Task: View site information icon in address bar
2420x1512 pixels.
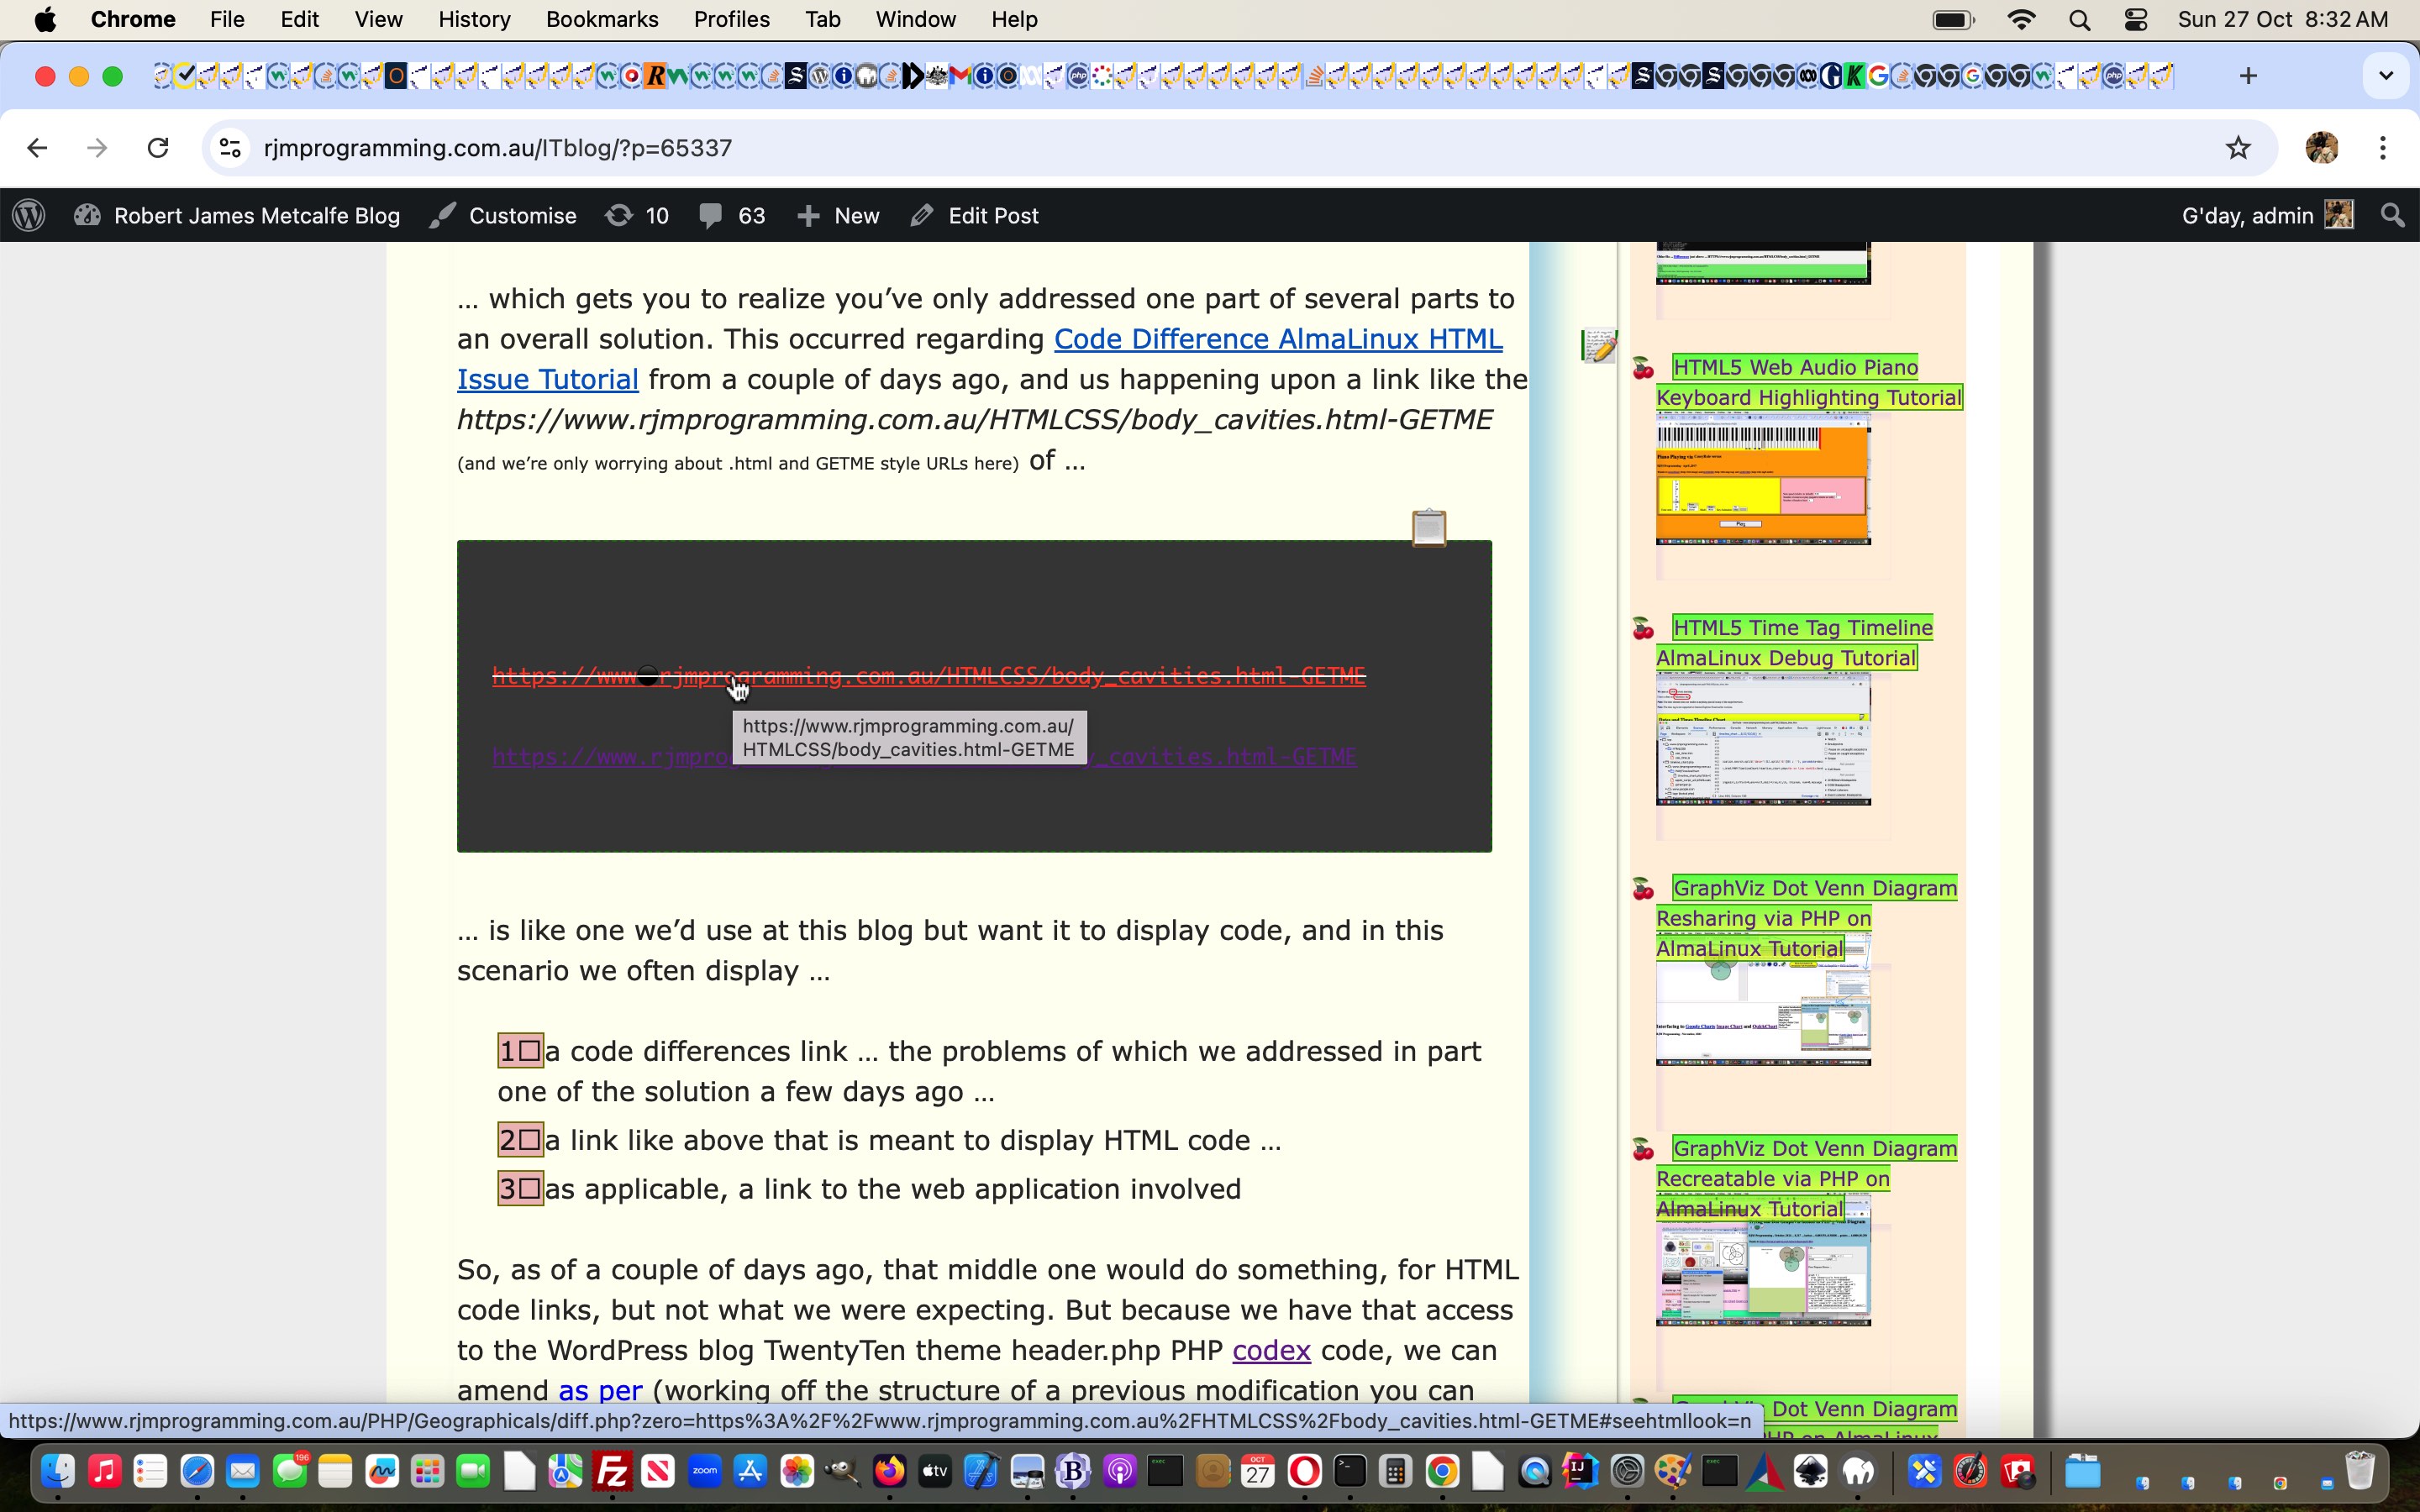Action: click(x=230, y=148)
